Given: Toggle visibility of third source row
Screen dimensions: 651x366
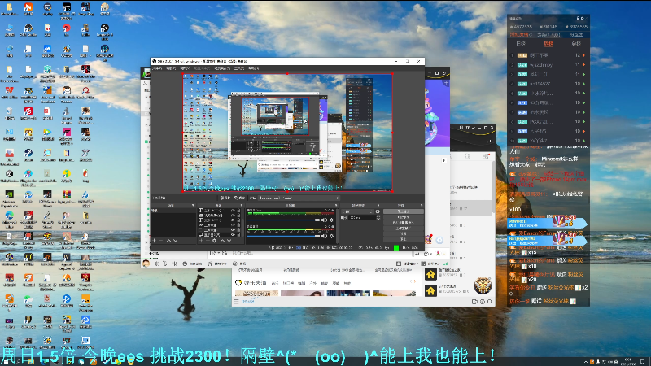Looking at the screenshot, I should 233,220.
